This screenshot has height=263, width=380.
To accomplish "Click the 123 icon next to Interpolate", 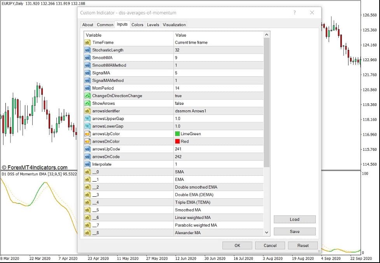I will click(87, 164).
